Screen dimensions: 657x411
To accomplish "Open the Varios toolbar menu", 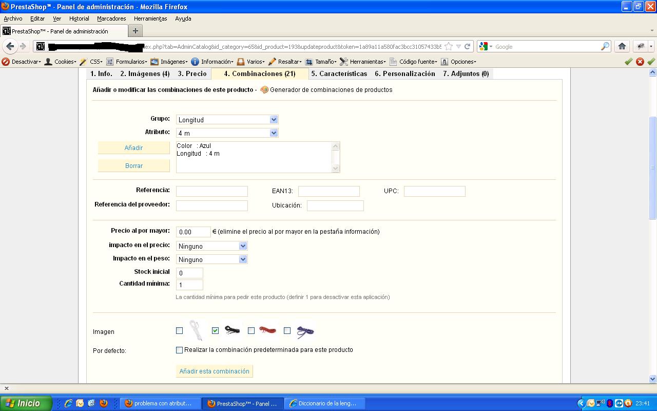I will tap(250, 62).
